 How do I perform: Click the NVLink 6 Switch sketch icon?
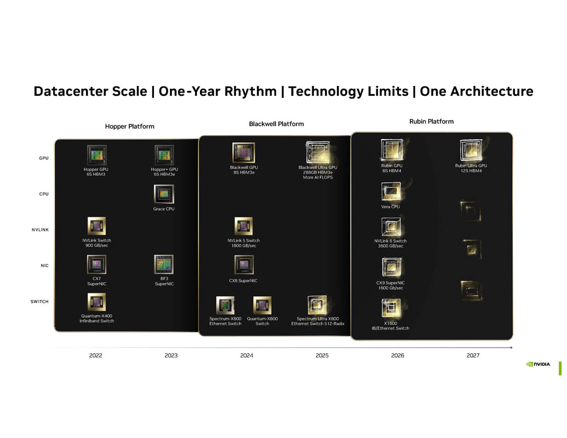click(x=391, y=227)
